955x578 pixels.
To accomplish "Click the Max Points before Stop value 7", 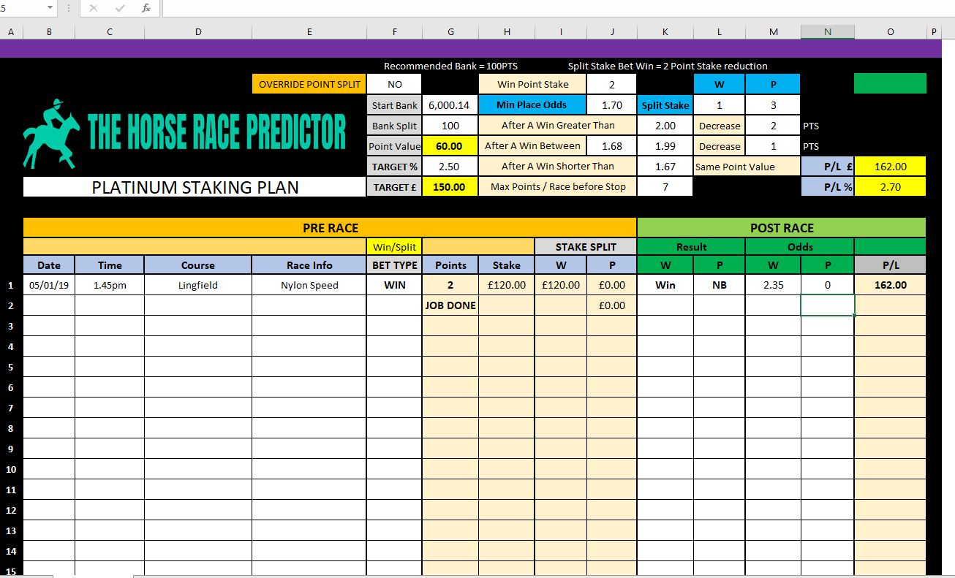I will (665, 186).
